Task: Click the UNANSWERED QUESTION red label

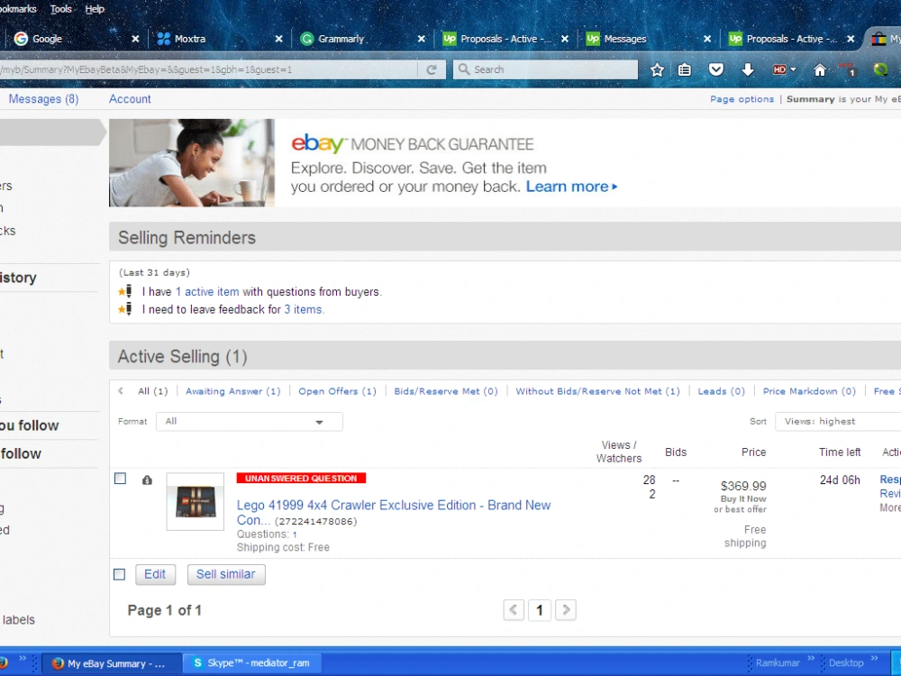Action: pyautogui.click(x=301, y=479)
